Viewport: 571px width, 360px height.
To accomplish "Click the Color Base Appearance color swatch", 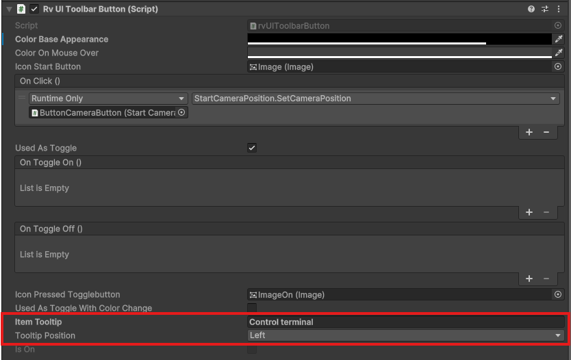I will [x=399, y=39].
